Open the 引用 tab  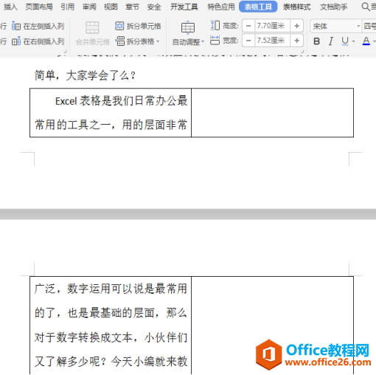67,7
